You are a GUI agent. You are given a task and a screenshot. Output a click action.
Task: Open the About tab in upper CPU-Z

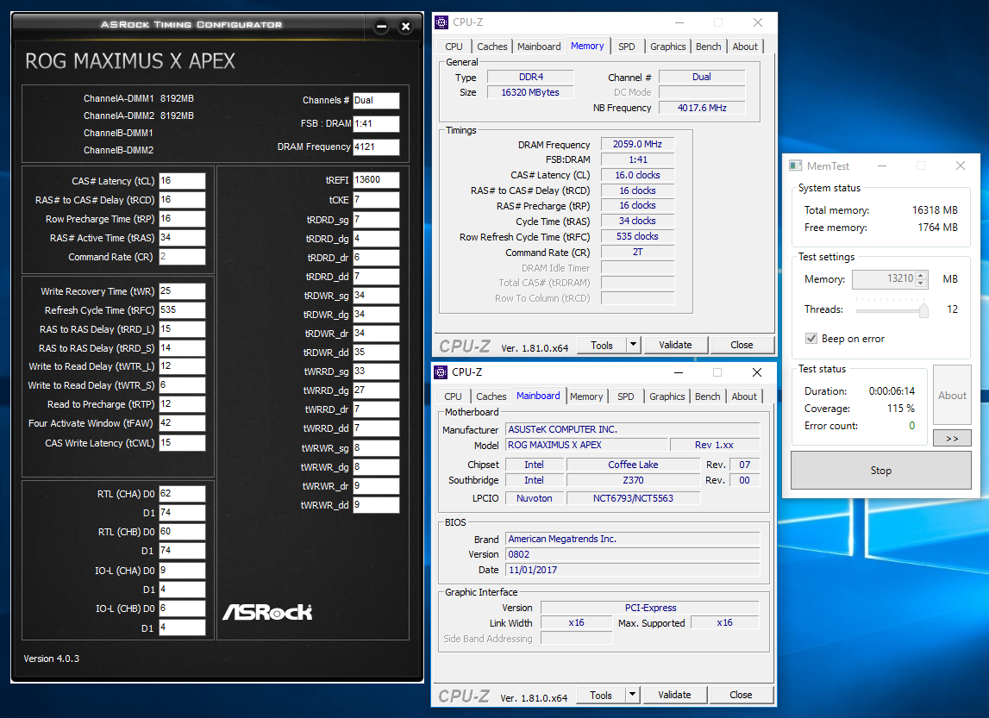point(745,47)
